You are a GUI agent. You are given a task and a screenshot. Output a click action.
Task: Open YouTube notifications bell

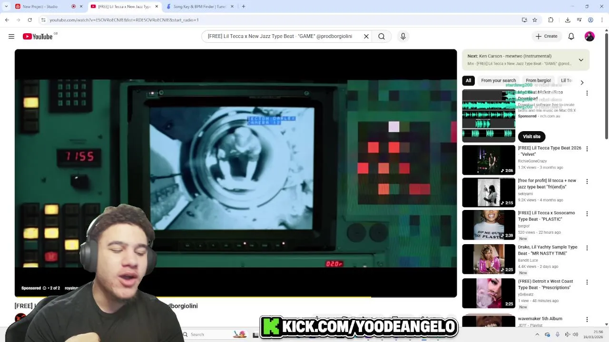571,36
